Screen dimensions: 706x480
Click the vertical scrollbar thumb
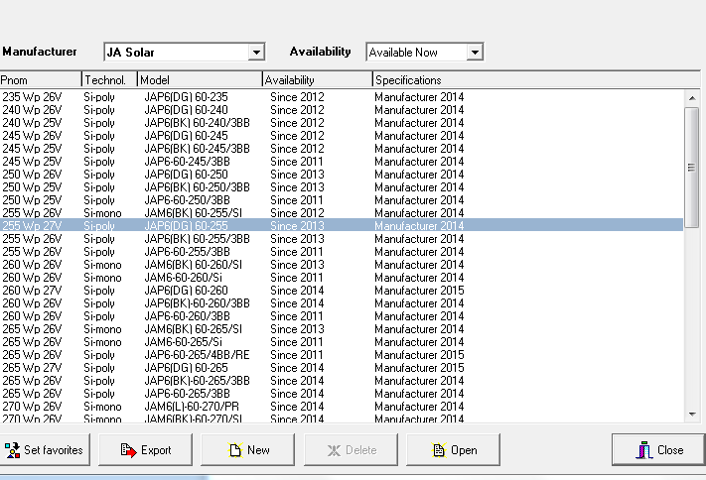click(x=692, y=167)
